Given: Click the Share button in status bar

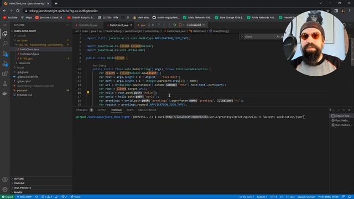Looking at the screenshot, I should [75, 197].
